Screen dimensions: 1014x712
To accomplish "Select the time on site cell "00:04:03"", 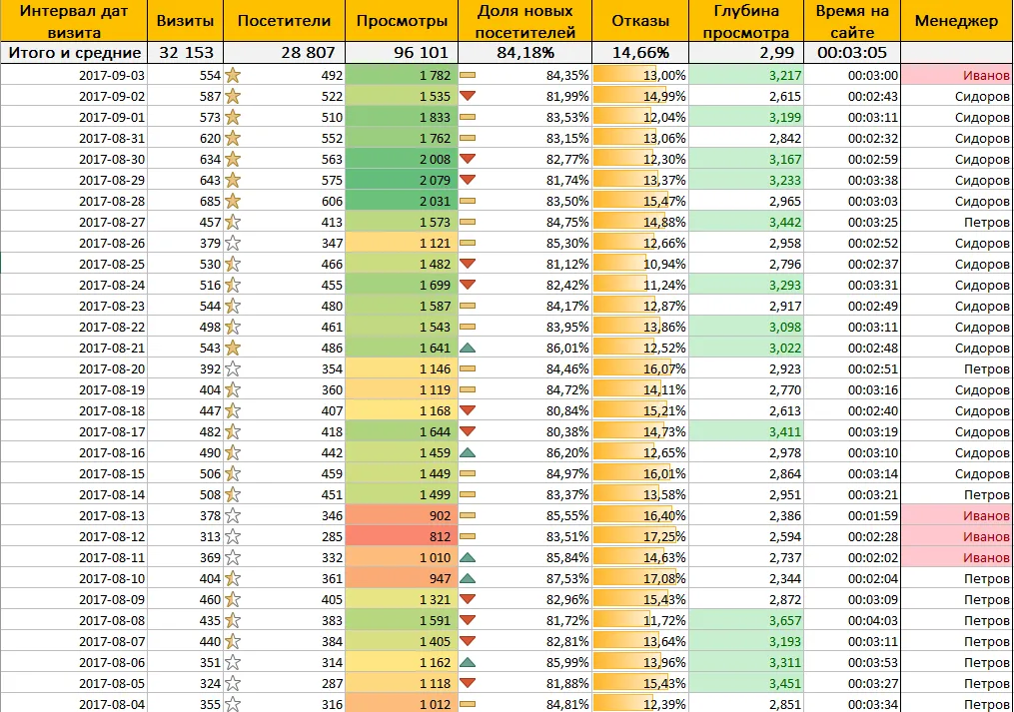I will tap(852, 621).
